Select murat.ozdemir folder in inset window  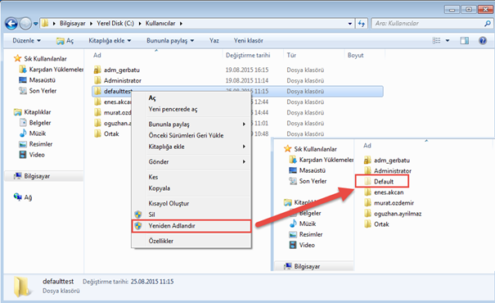coord(389,203)
